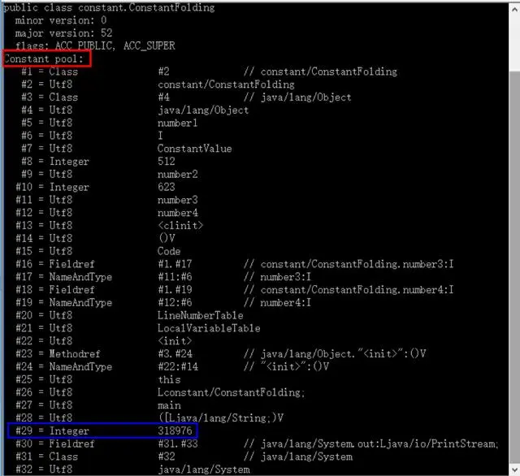
Task: Click the 'I' value on row #6
Action: [x=160, y=136]
